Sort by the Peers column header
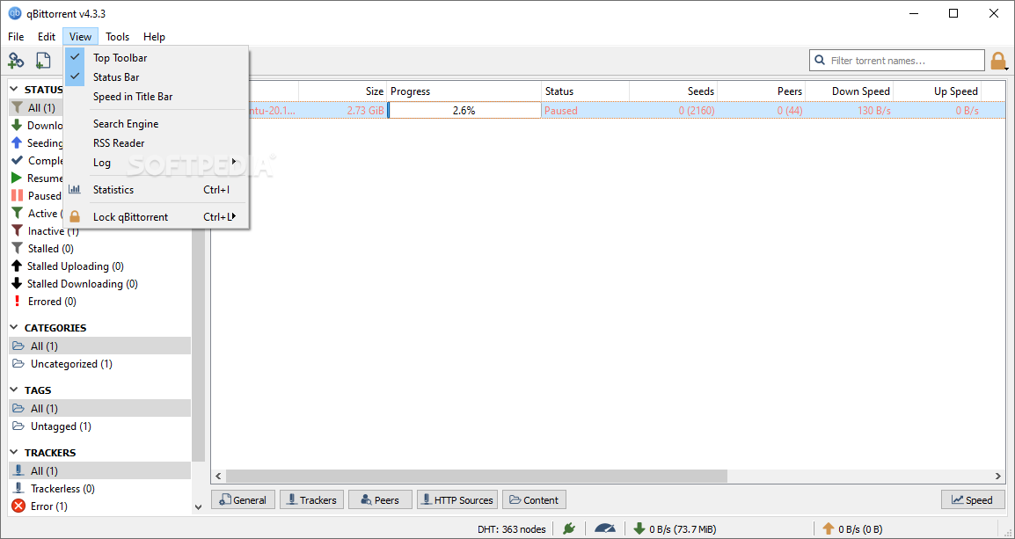This screenshot has width=1015, height=539. 762,91
